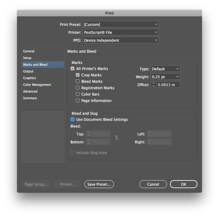Toggle All Printer's Marks checkbox
The image size is (219, 217).
(72, 69)
